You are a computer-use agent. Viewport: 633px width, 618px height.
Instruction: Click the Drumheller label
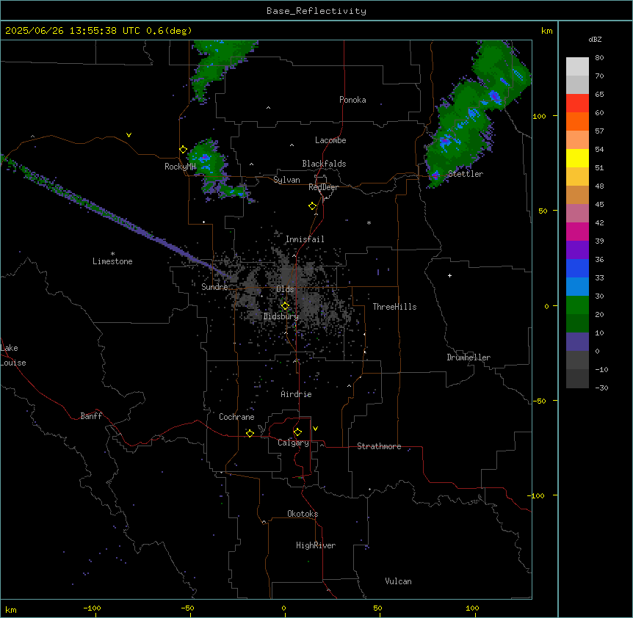click(x=469, y=357)
